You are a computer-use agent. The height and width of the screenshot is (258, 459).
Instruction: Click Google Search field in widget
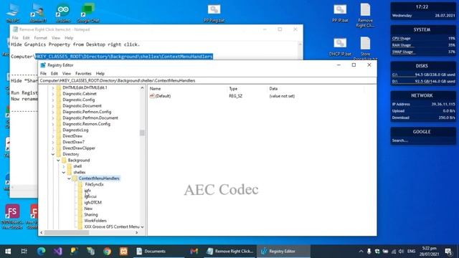423,140
